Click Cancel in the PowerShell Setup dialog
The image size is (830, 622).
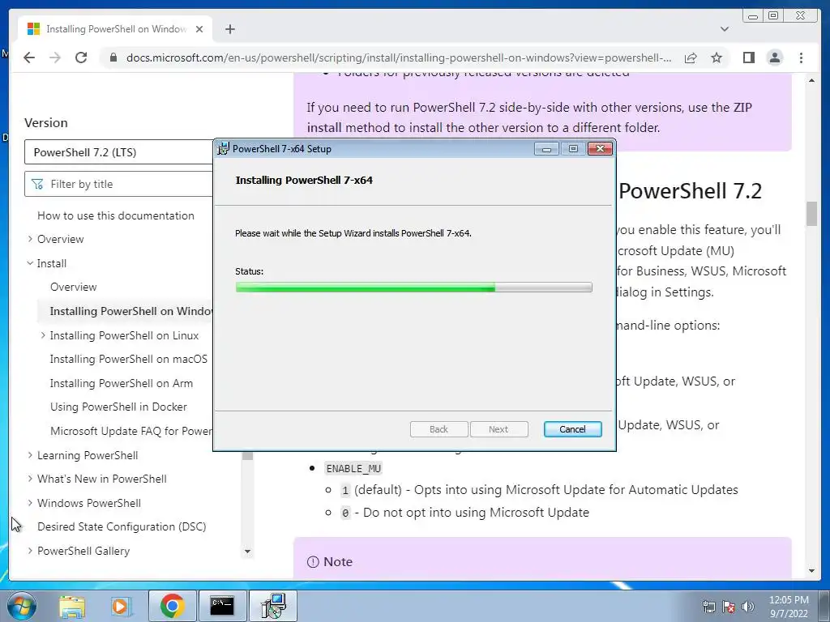pyautogui.click(x=572, y=429)
